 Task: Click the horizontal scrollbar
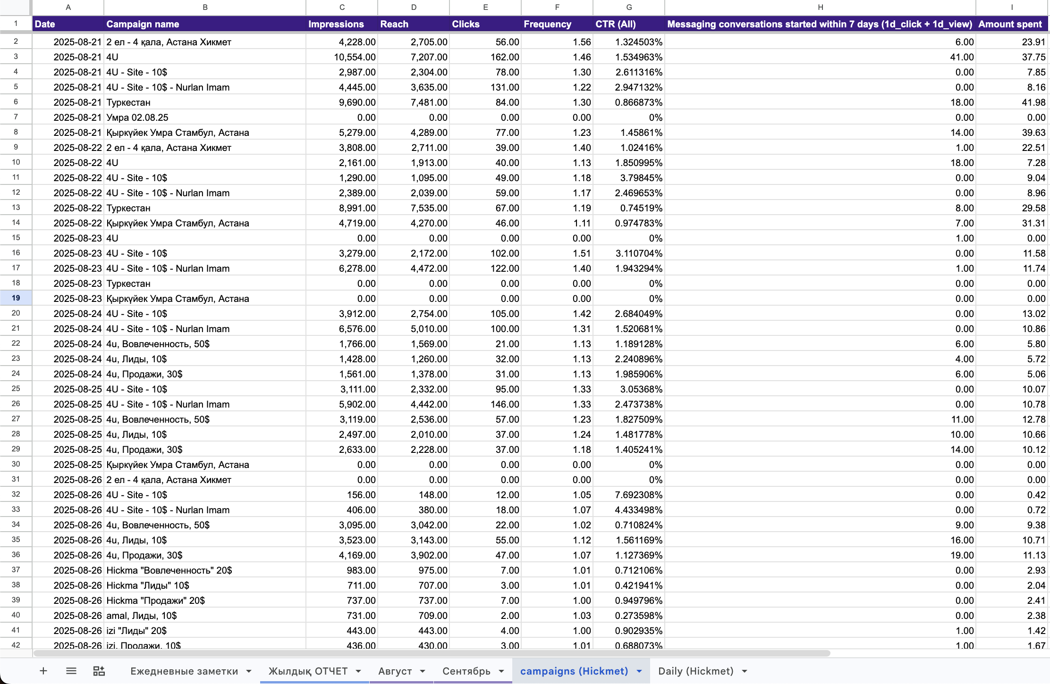click(x=432, y=653)
